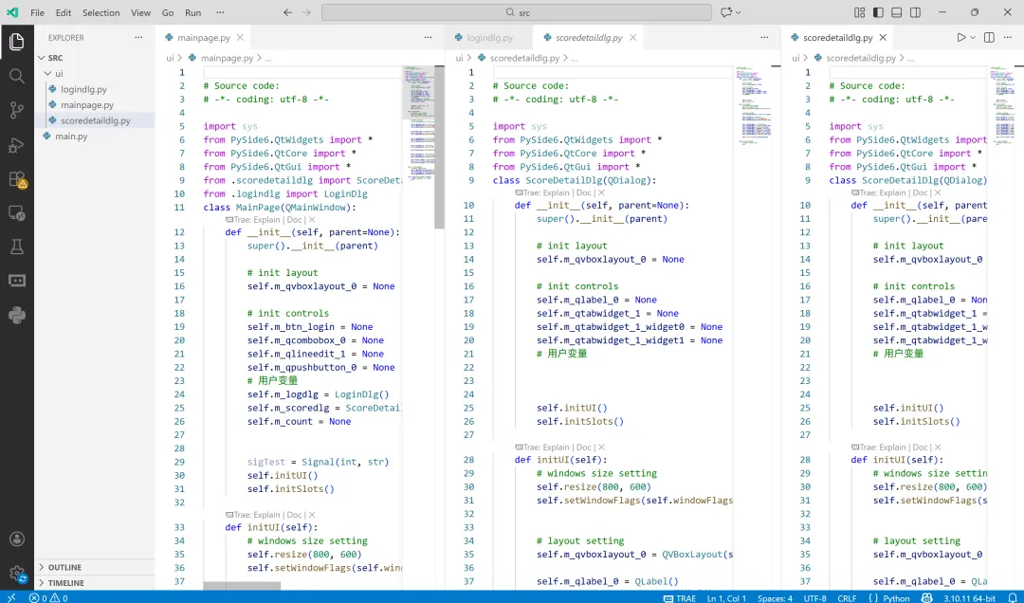The width and height of the screenshot is (1024, 603).
Task: Open the run button dropdown arrow
Action: [973, 37]
